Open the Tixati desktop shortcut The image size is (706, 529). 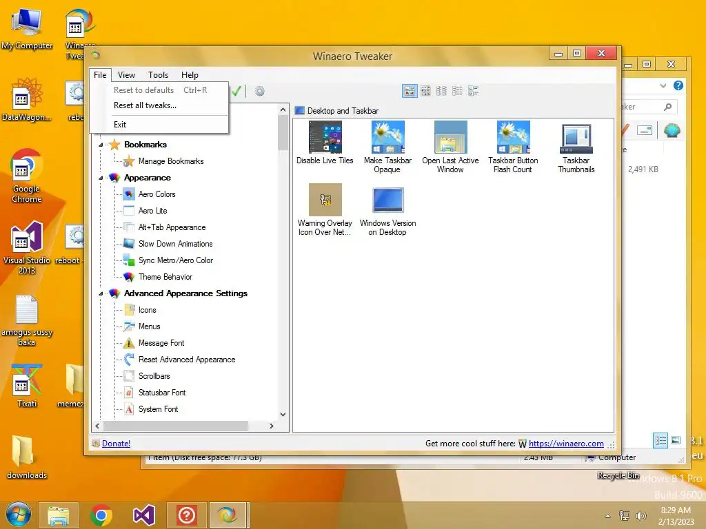27,386
